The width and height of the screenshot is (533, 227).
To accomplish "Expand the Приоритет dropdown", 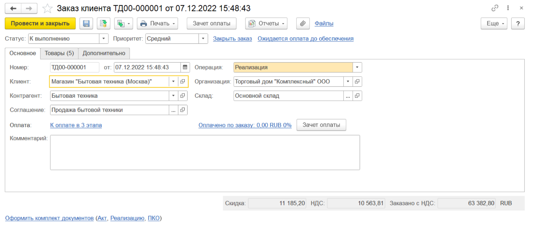I will (203, 39).
